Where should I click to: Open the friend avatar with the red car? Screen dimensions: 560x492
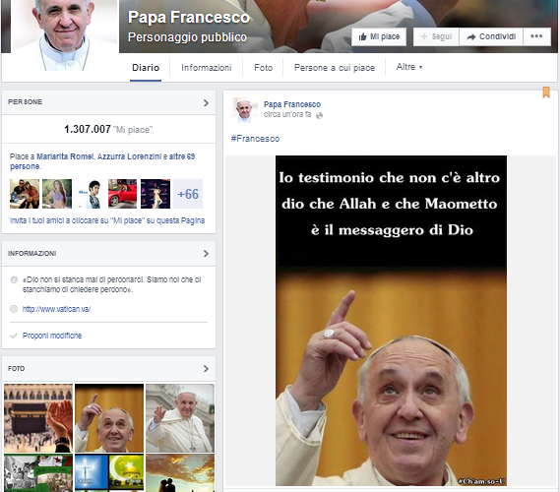tap(122, 194)
